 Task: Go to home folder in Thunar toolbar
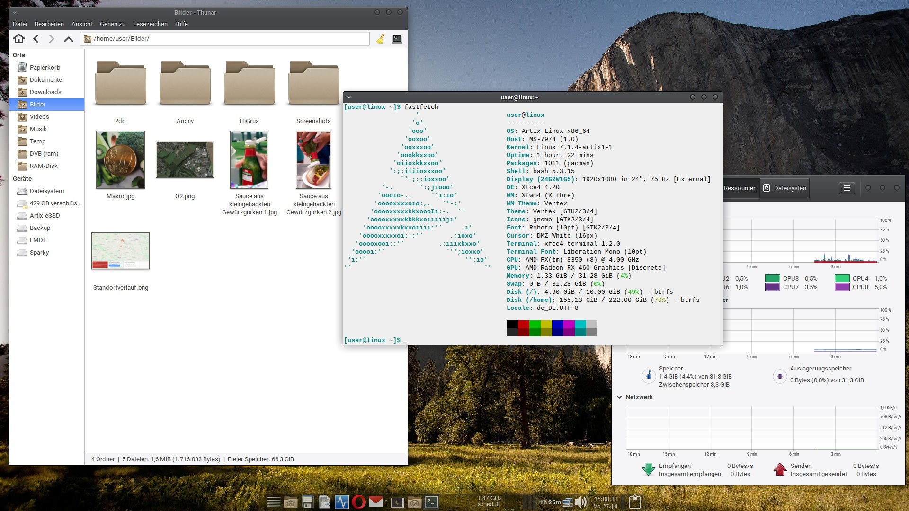point(19,39)
